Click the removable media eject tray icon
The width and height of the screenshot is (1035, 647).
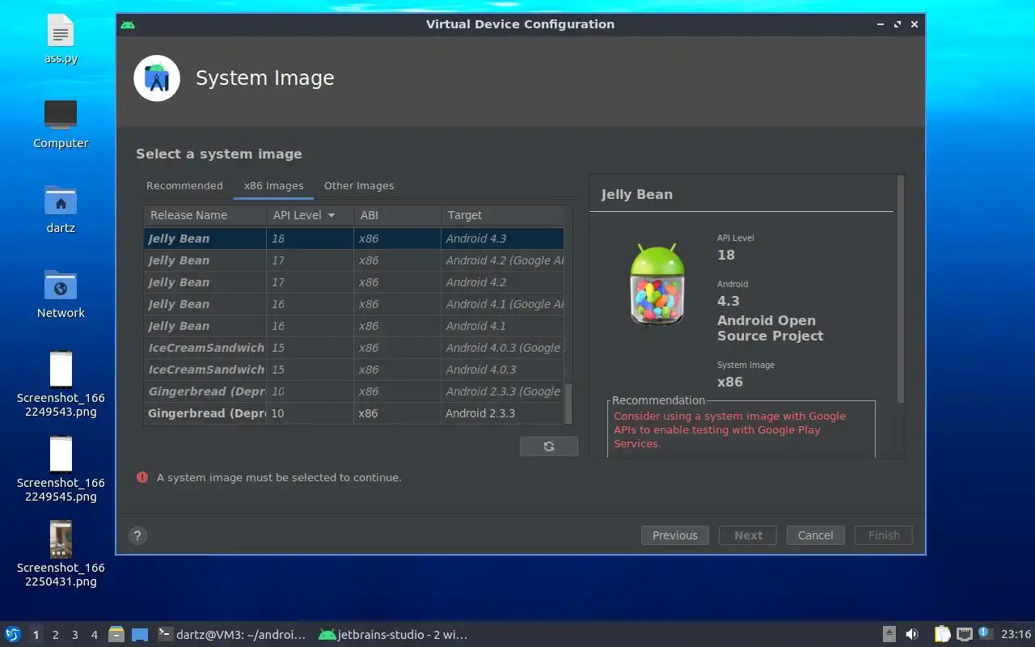click(x=889, y=635)
